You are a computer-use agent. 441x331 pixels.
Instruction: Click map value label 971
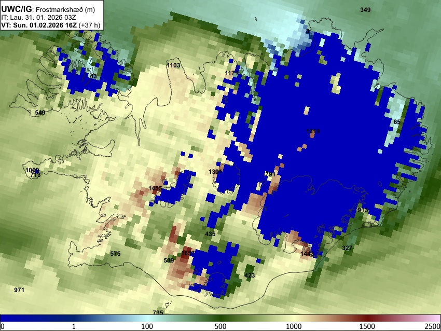(19, 289)
